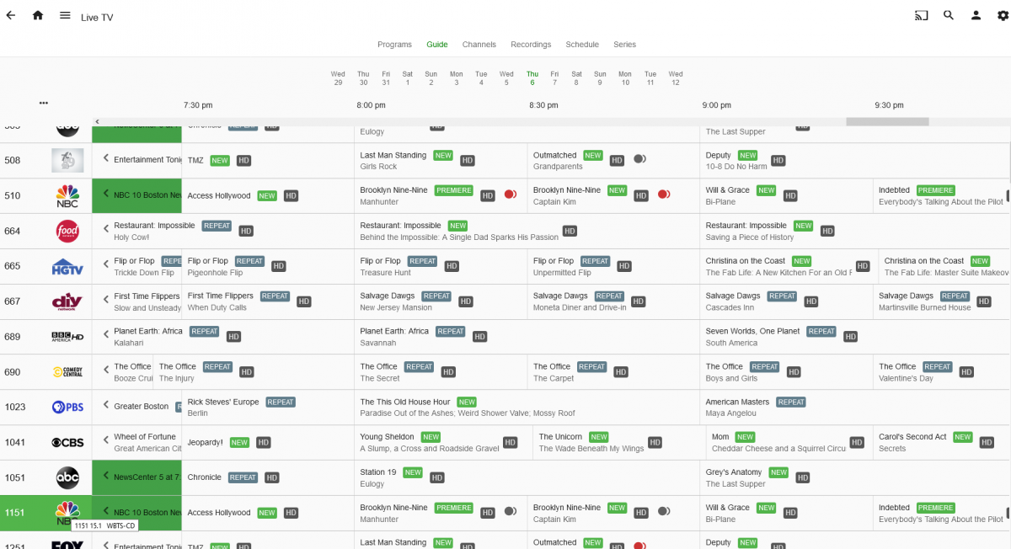
Task: Click the cast to device icon
Action: click(921, 15)
